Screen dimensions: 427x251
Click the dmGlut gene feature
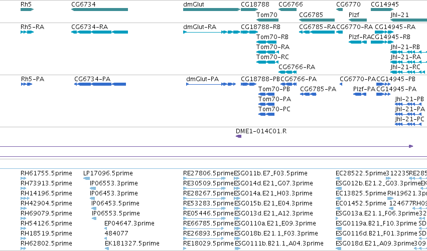[212, 10]
